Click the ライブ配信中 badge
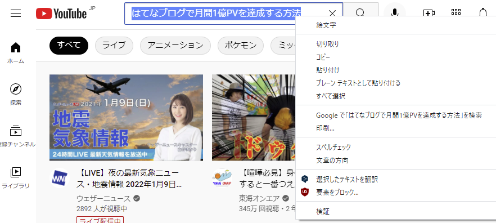Viewport: 496px width, 223px height. 100,220
